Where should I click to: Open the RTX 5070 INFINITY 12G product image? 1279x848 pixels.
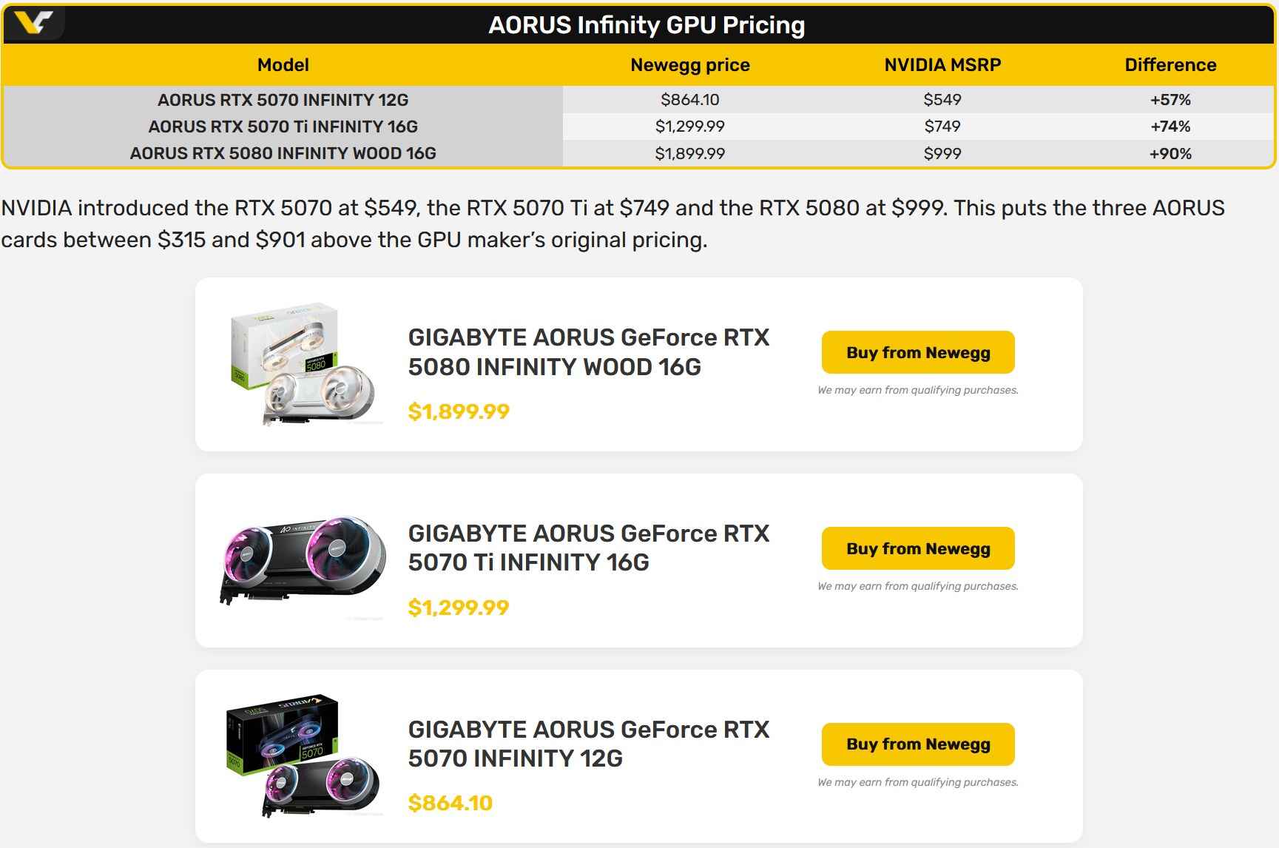point(303,756)
